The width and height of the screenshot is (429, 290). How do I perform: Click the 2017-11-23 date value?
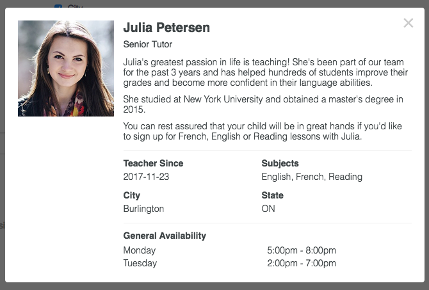tap(146, 177)
